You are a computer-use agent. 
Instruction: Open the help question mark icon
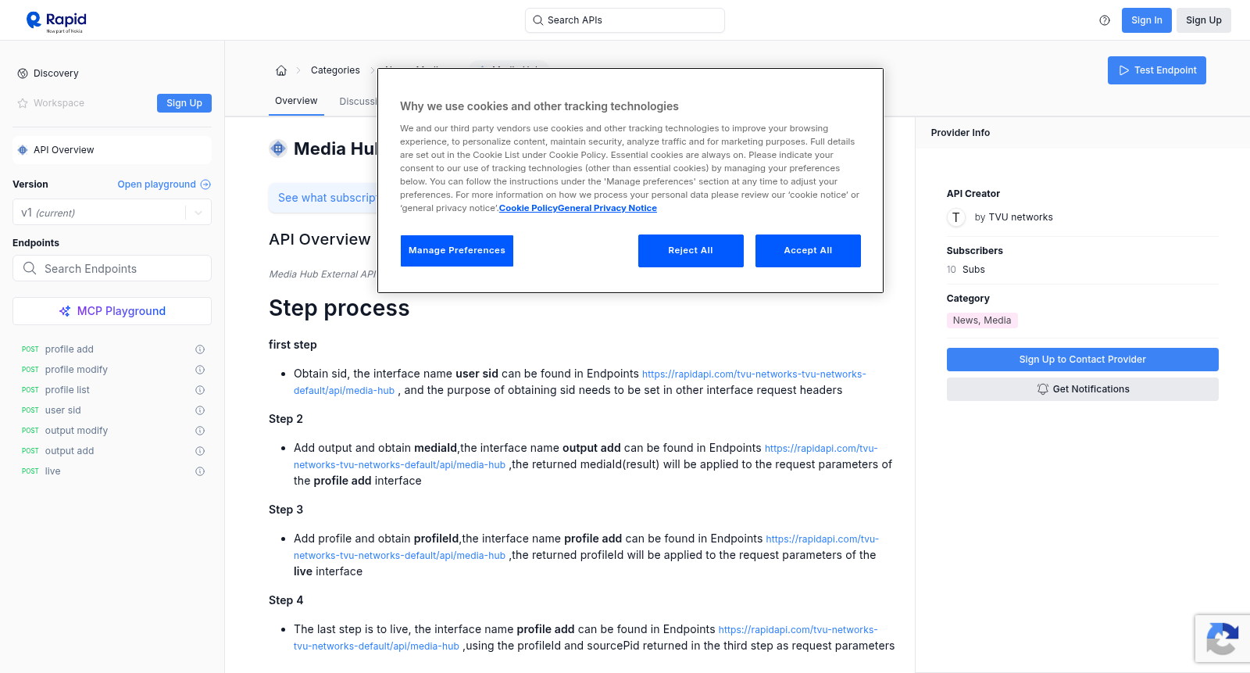click(x=1105, y=20)
